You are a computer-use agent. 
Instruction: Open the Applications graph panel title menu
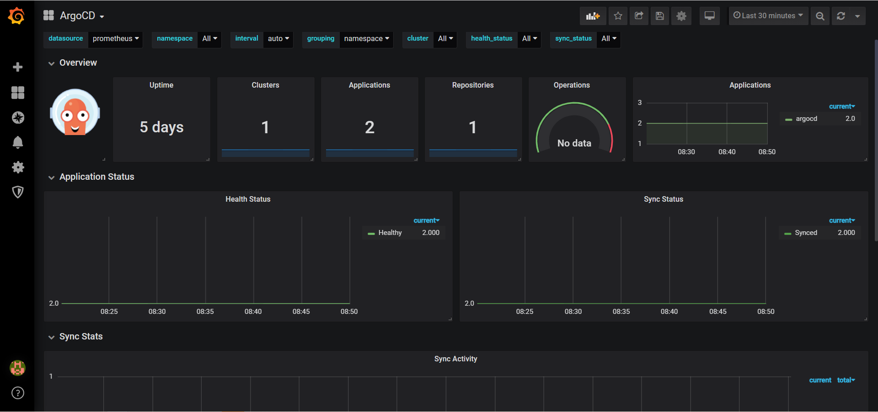click(750, 85)
